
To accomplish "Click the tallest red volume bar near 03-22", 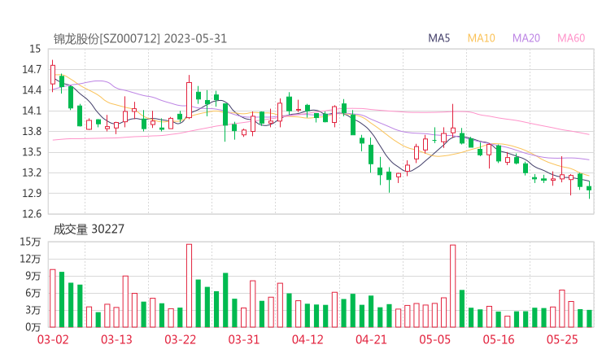I will tap(189, 286).
